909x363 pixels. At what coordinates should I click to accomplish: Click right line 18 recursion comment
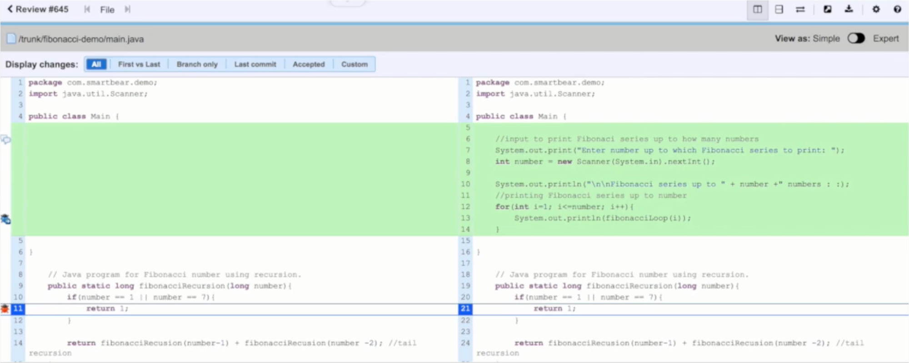pyautogui.click(x=622, y=275)
